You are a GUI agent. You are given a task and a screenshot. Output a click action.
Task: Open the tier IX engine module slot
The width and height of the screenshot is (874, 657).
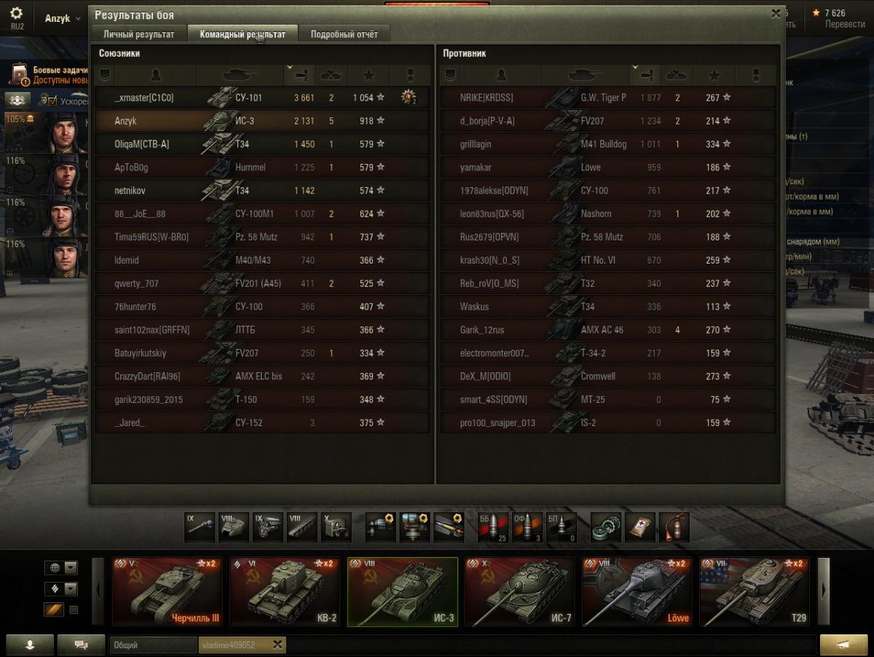coord(267,527)
